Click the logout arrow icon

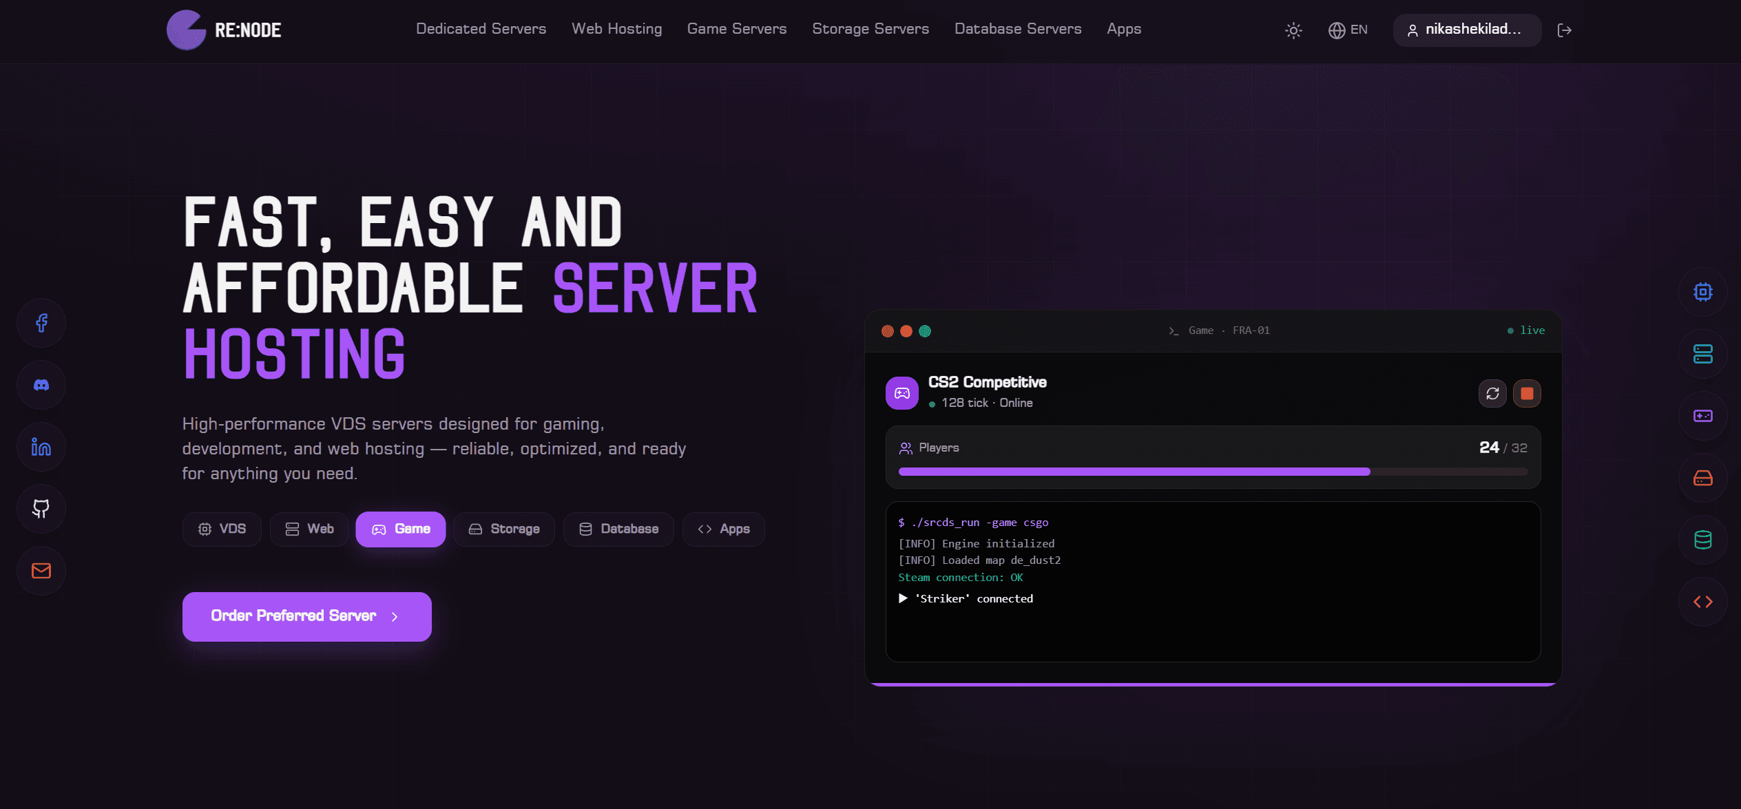(x=1564, y=30)
